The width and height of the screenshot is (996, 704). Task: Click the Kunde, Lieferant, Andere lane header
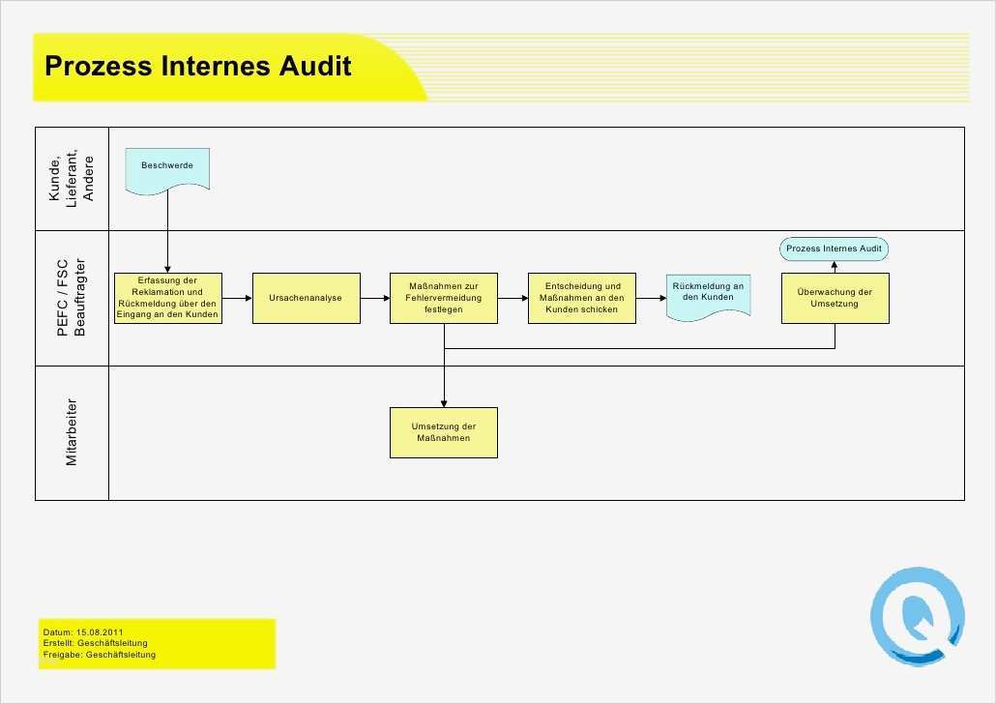(x=72, y=179)
